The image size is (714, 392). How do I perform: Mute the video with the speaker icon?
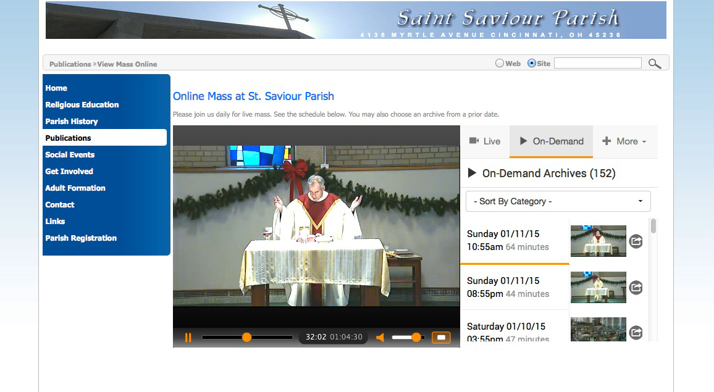coord(380,337)
